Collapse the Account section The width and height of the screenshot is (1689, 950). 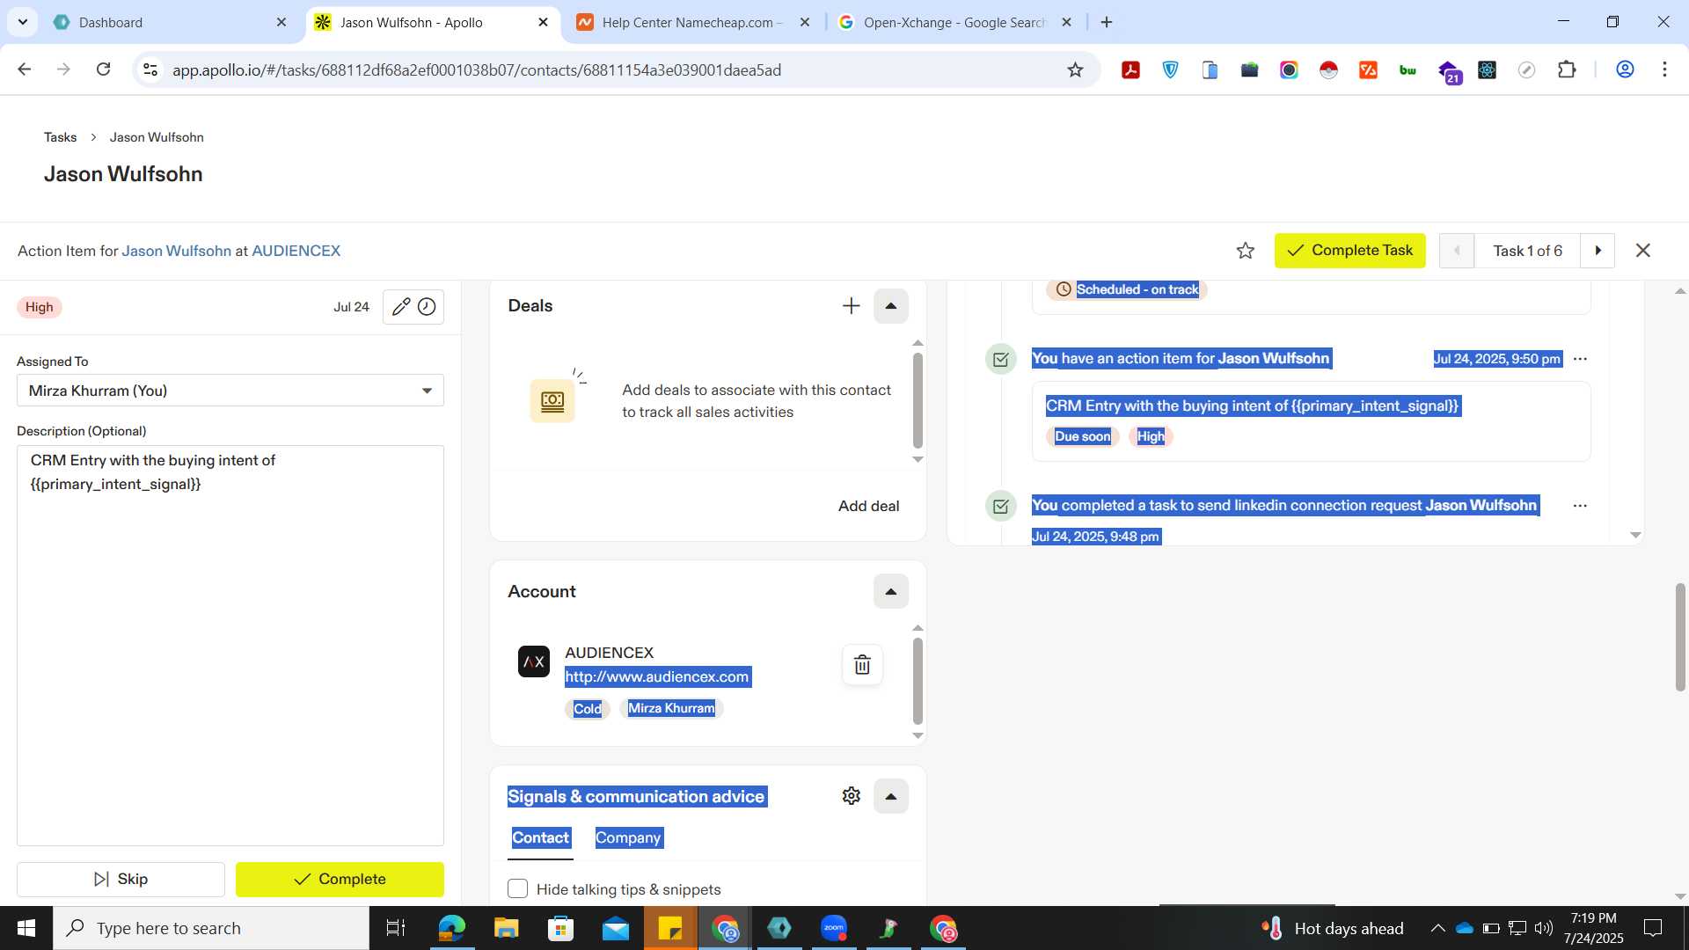[x=890, y=592]
